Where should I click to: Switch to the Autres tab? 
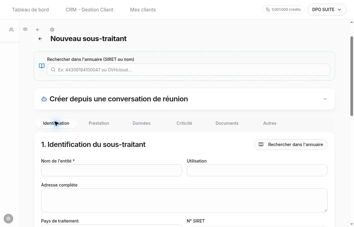click(x=270, y=123)
